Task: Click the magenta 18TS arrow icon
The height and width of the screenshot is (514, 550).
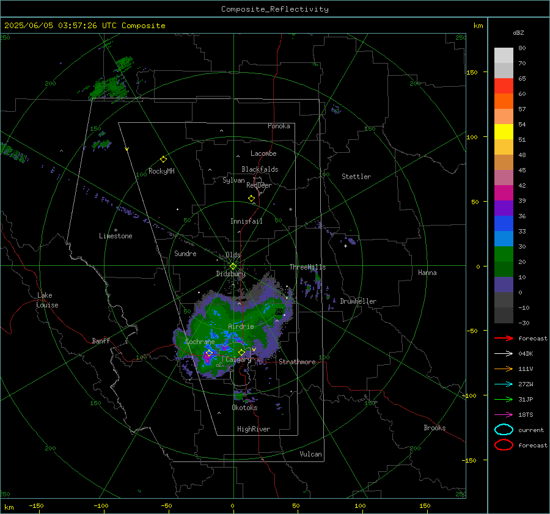Action: 504,414
